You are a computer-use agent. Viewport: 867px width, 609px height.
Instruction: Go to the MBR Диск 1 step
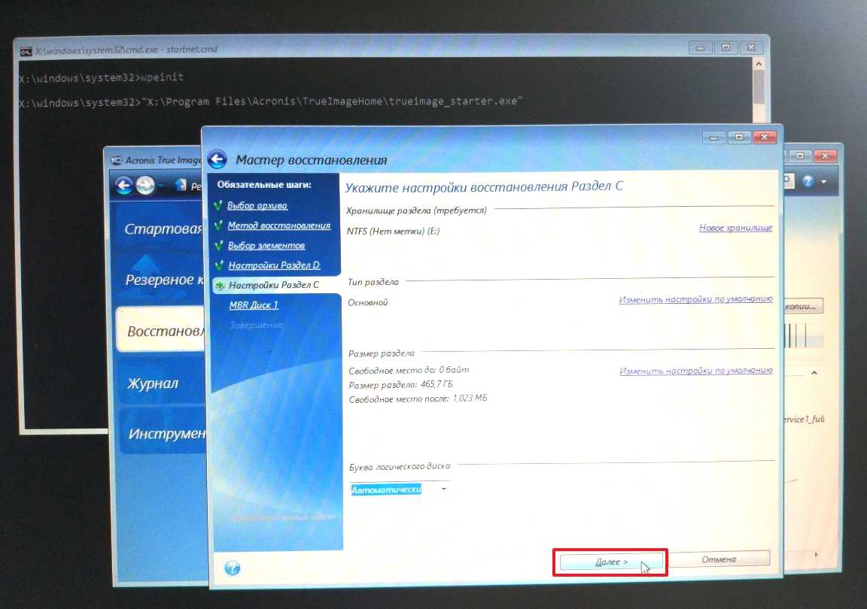(x=253, y=305)
